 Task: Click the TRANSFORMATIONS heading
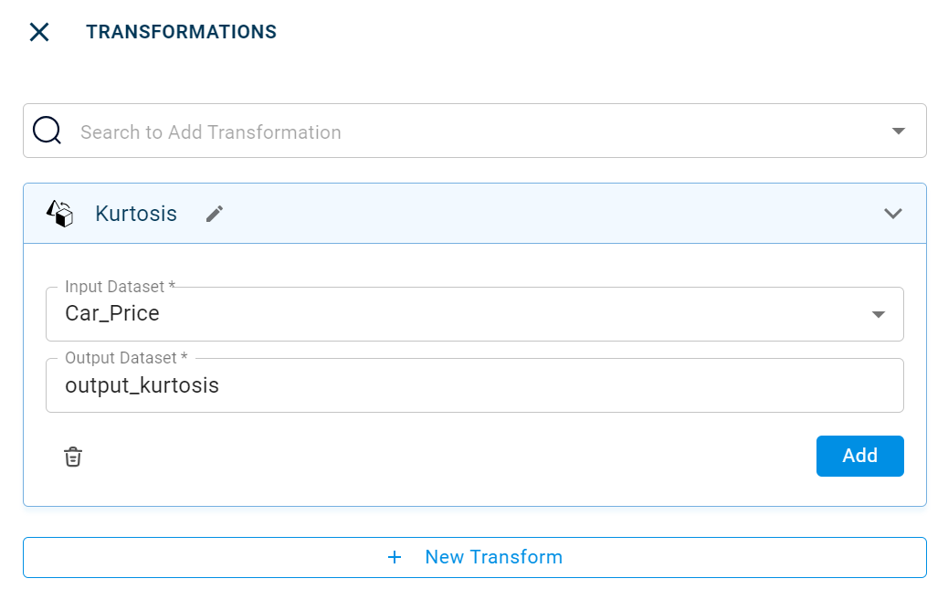click(x=181, y=32)
